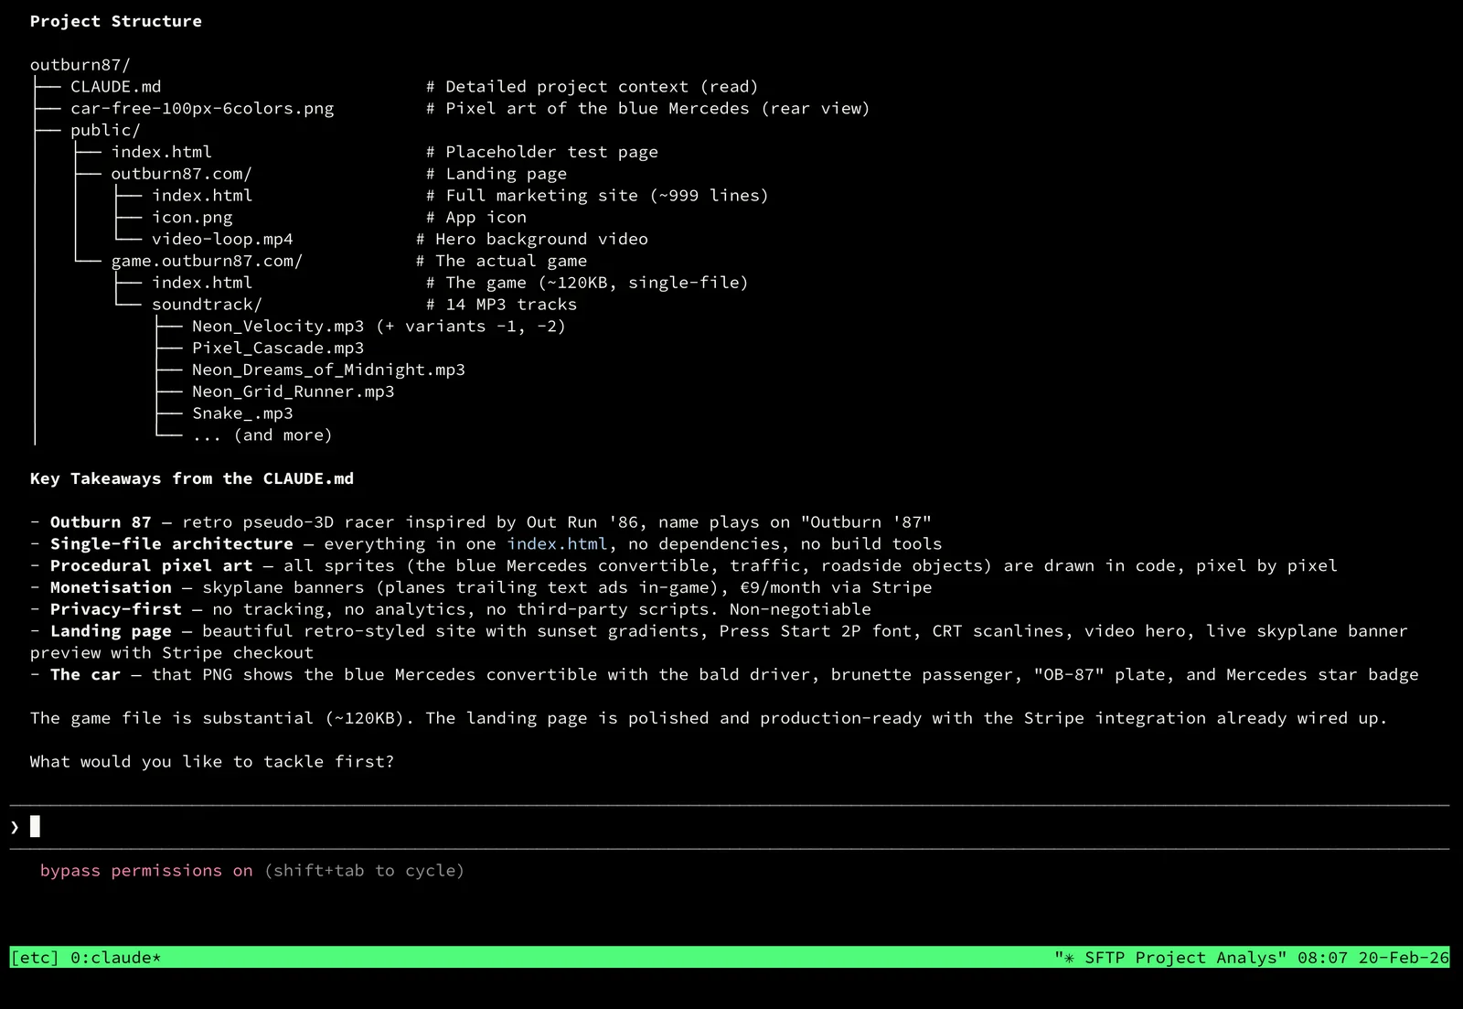Select 'outburn87.com/' folder in the tree
Screen dimensions: 1463x1009
click(x=182, y=174)
